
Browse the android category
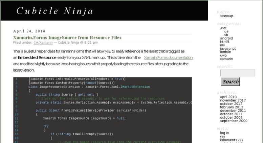click(226, 38)
